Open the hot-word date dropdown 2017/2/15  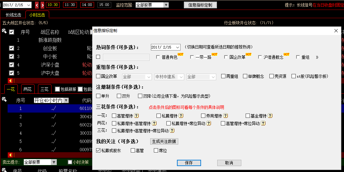tap(178, 47)
